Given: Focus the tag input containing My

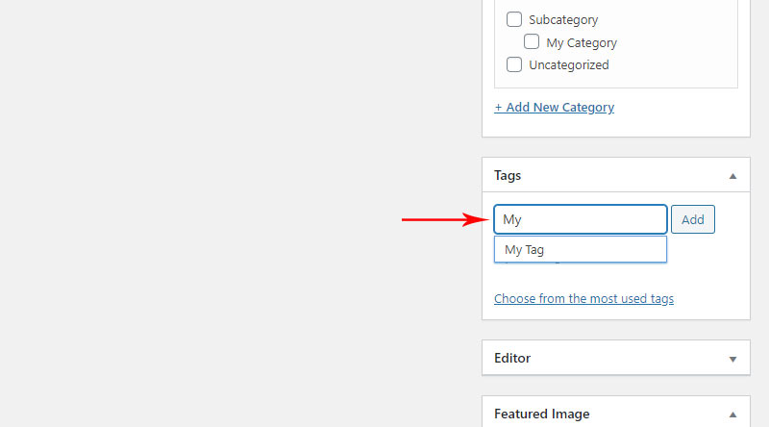Looking at the screenshot, I should point(581,219).
